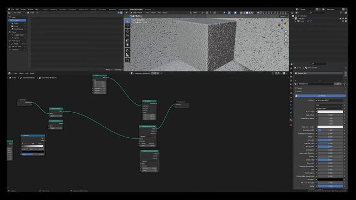This screenshot has width=356, height=200.
Task: Toggle viewport gizmo visibility
Action: [x=230, y=13]
